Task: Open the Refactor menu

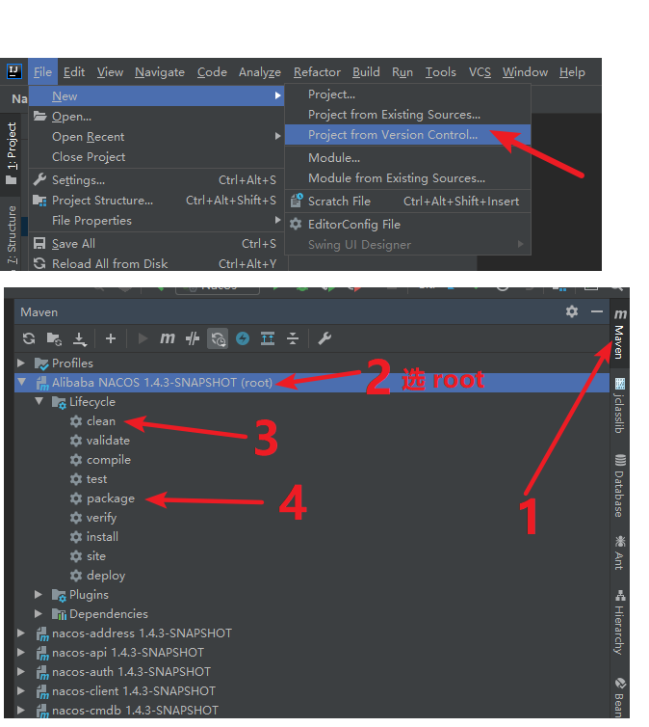Action: pos(317,72)
